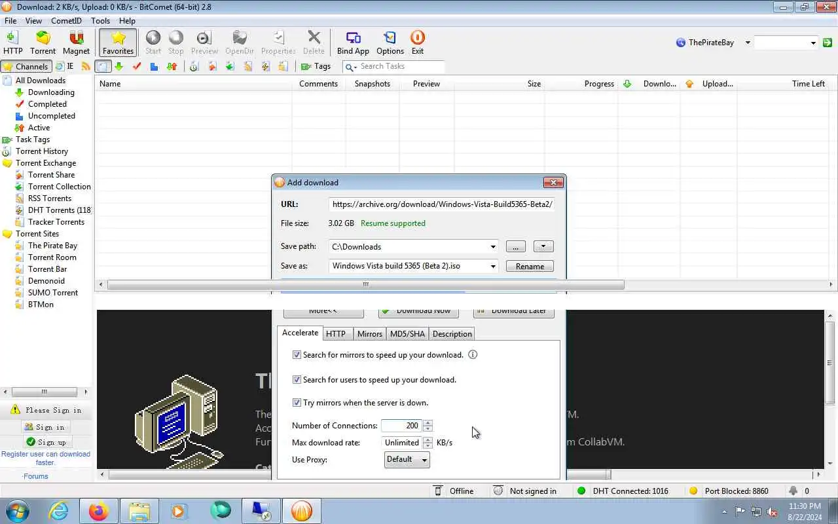Click the Exit toolbar icon
This screenshot has height=524, width=838.
(417, 43)
